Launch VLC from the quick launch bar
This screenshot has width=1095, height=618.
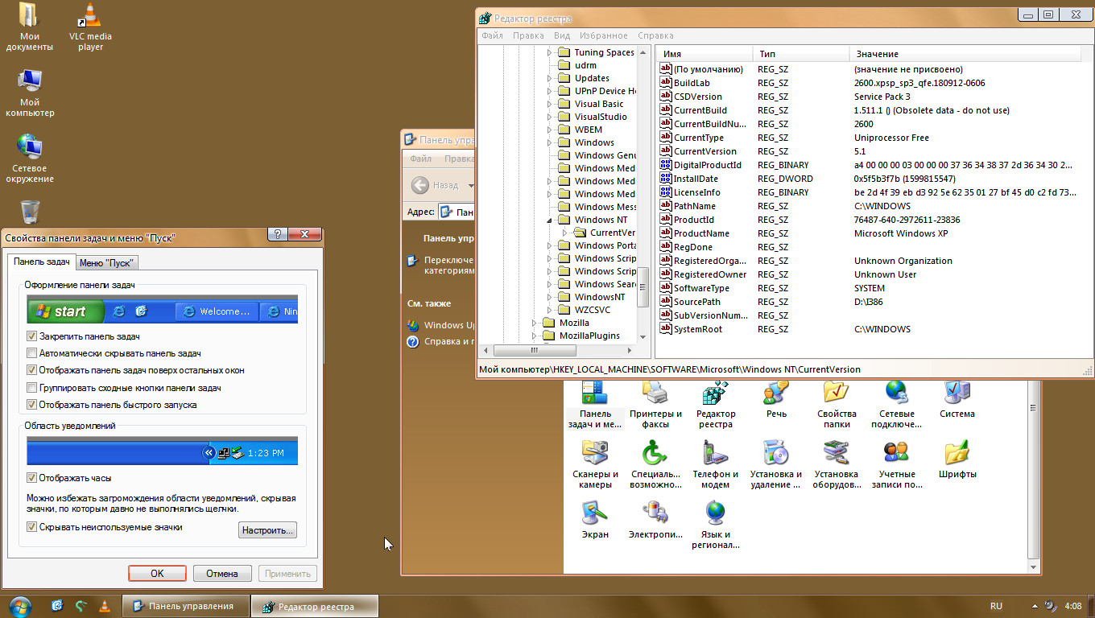click(x=104, y=606)
